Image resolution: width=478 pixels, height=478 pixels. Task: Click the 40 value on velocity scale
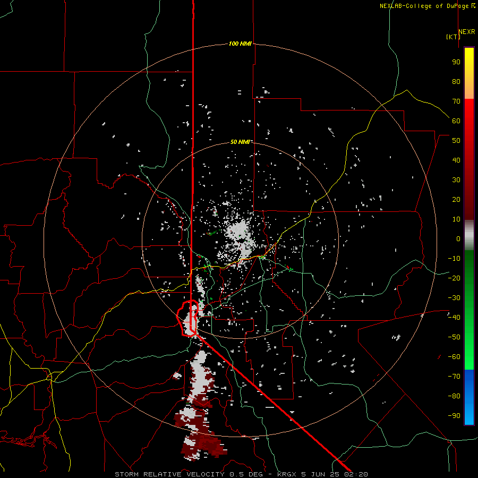click(x=456, y=160)
